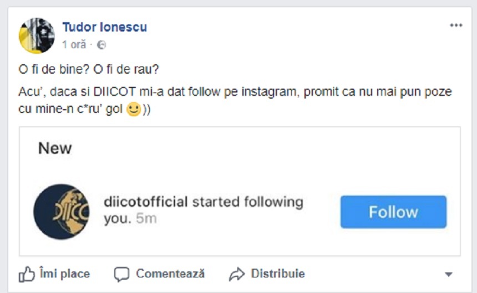Click the DIICOT round logo avatar

click(x=61, y=212)
